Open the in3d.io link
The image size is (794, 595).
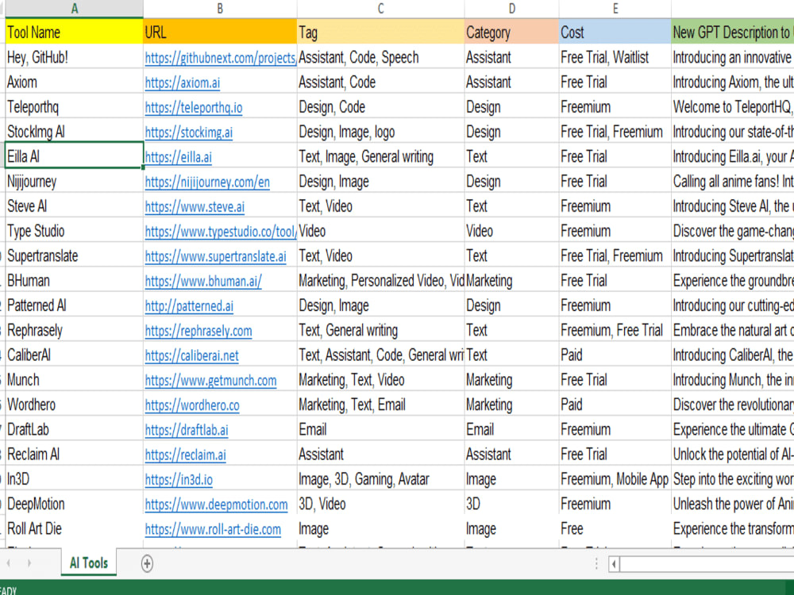(179, 479)
